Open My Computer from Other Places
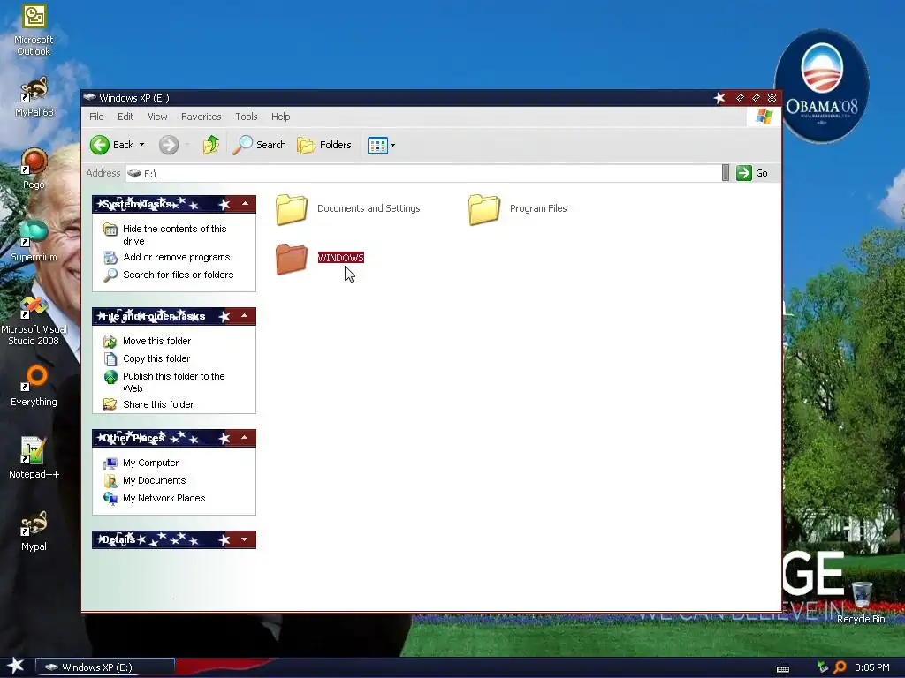 (150, 463)
